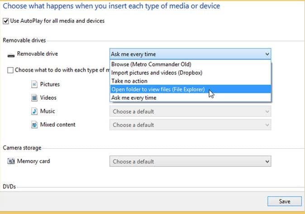Click the Pictures media type icon

tap(34, 84)
